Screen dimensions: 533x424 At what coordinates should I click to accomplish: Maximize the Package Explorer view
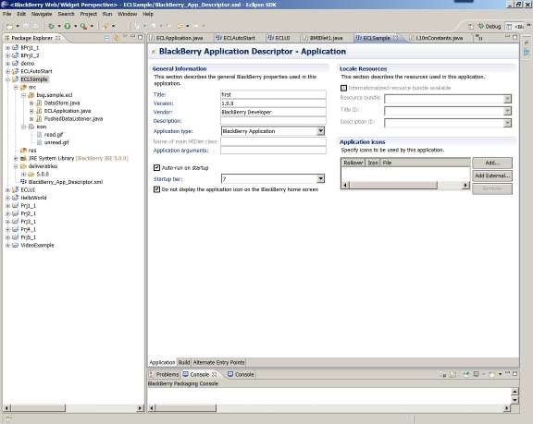click(140, 37)
